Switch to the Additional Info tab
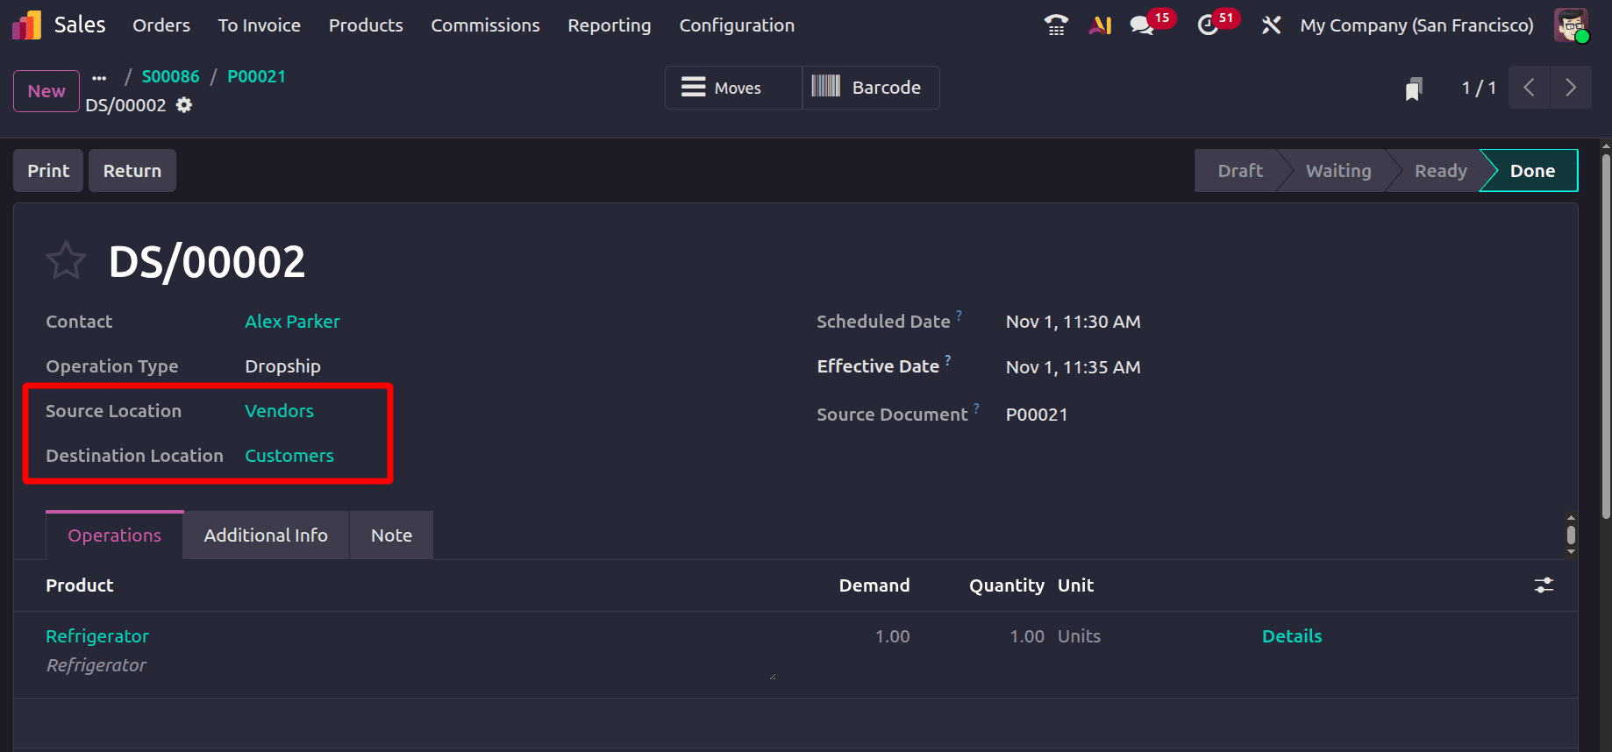The image size is (1612, 752). [x=266, y=536]
